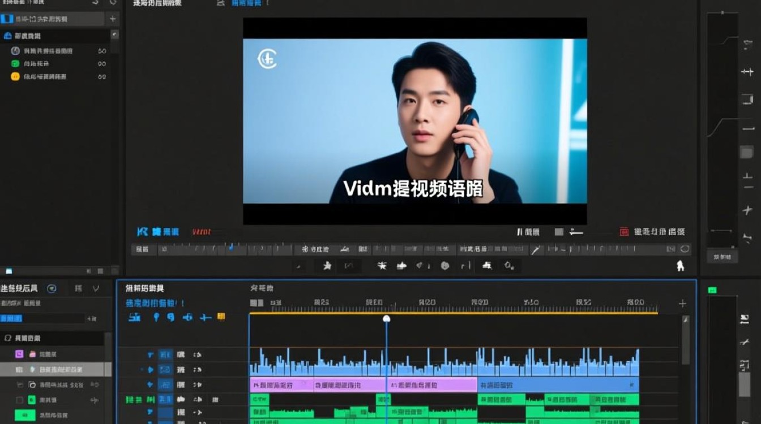The height and width of the screenshot is (424, 761).
Task: Select the first purple clip on the timeline
Action: click(x=281, y=385)
